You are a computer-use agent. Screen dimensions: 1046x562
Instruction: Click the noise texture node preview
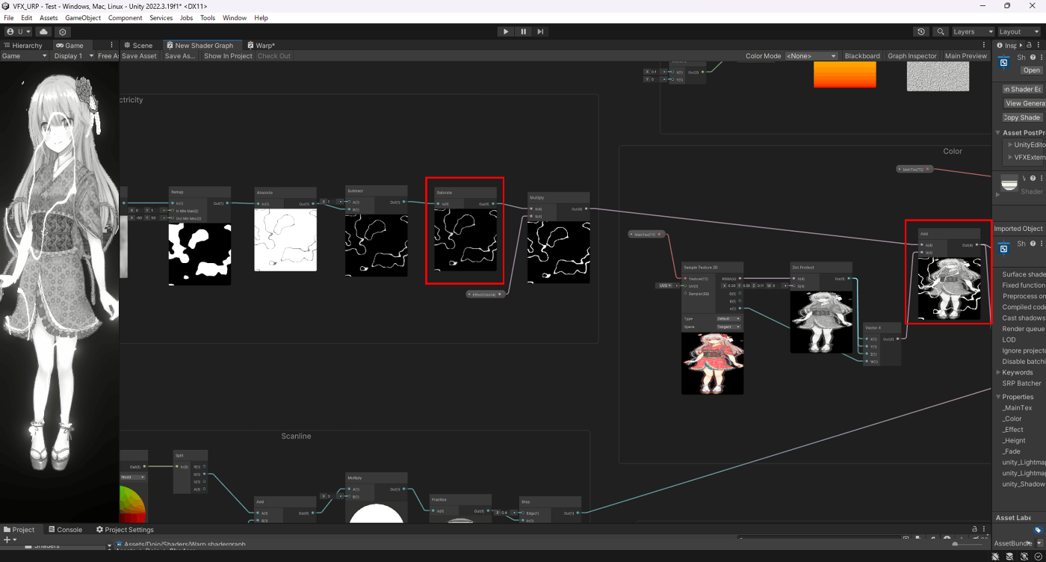[x=938, y=76]
